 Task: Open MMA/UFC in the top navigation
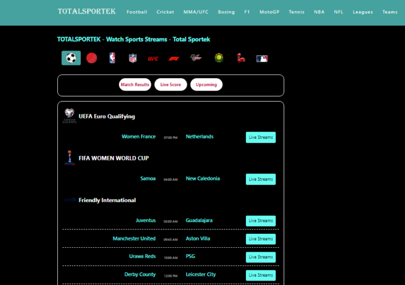[196, 12]
